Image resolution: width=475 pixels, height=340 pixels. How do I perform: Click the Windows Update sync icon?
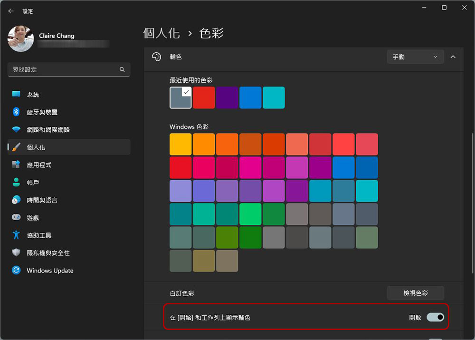click(x=16, y=270)
